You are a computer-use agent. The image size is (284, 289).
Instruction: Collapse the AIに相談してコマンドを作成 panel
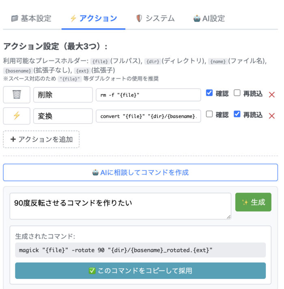tap(140, 172)
